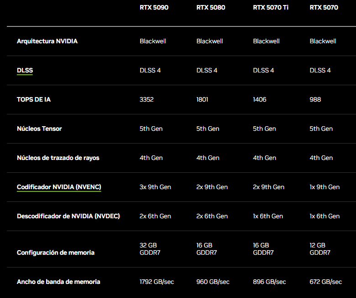Screen dimensions: 356x298
Task: Click the Arquitectura NVIDIA row label
Action: (x=47, y=41)
